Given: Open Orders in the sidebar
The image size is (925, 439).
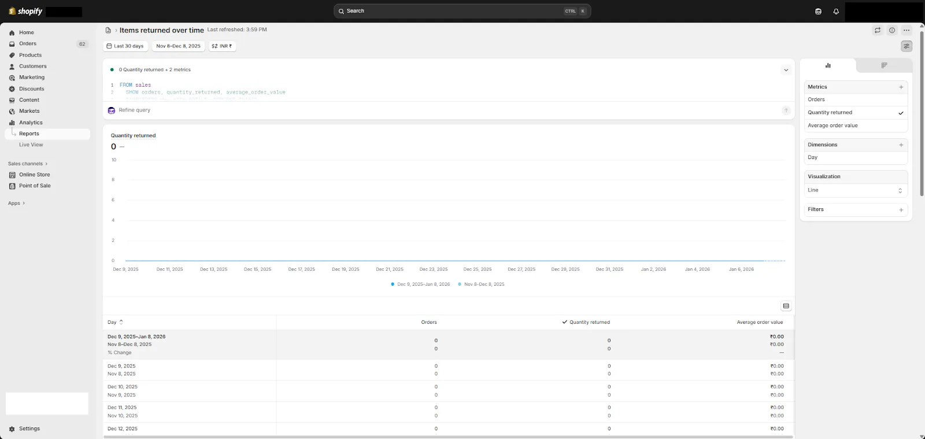Looking at the screenshot, I should coord(28,44).
